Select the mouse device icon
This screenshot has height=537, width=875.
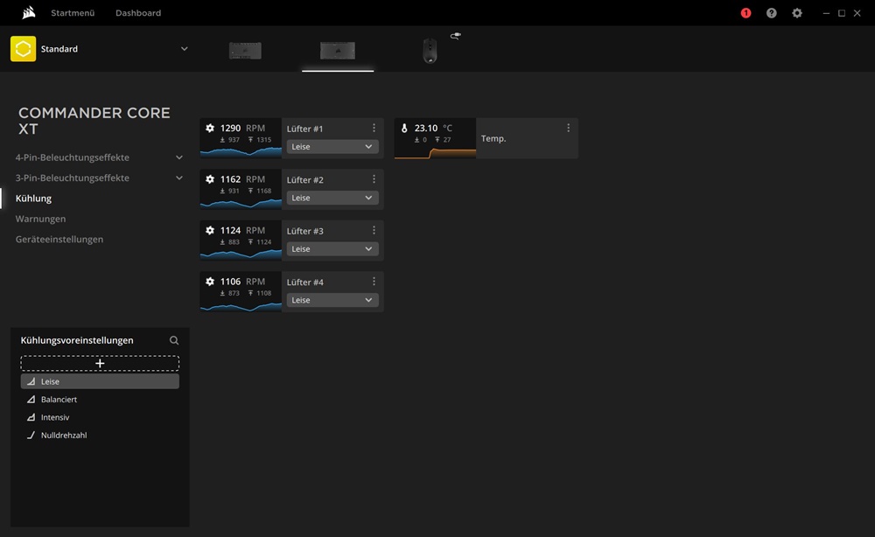coord(430,51)
